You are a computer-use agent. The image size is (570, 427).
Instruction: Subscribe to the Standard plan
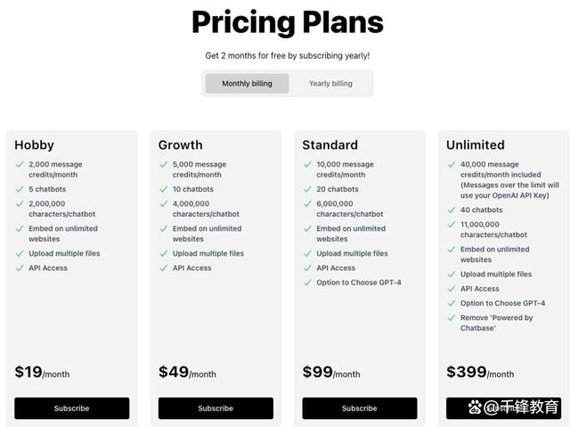point(360,408)
